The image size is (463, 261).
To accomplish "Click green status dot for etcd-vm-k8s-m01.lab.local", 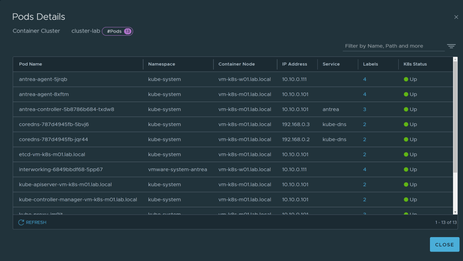I will (x=406, y=154).
